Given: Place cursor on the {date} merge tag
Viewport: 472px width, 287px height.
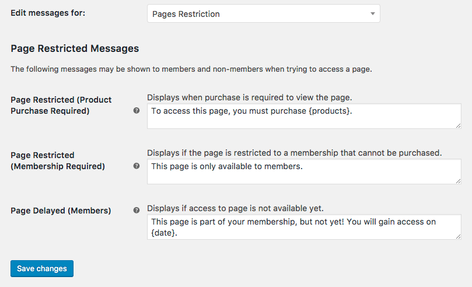Looking at the screenshot, I should click(163, 233).
